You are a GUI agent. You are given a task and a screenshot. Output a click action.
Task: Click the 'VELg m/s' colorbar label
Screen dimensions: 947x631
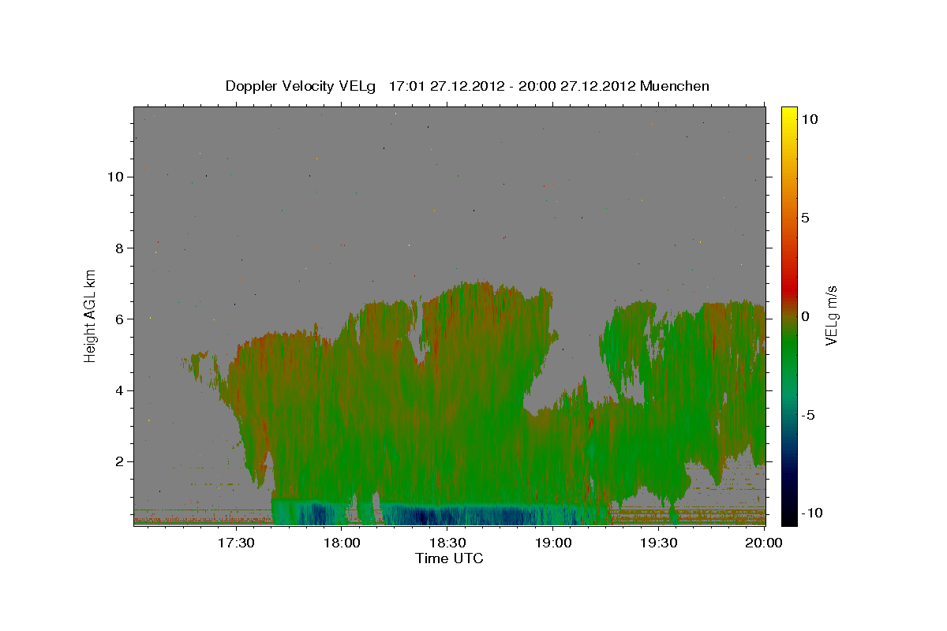831,315
